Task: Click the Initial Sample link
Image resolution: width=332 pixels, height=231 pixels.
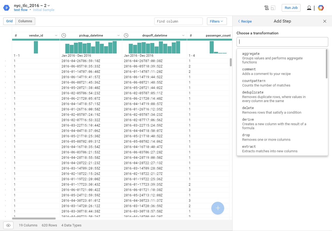Action: pyautogui.click(x=44, y=10)
